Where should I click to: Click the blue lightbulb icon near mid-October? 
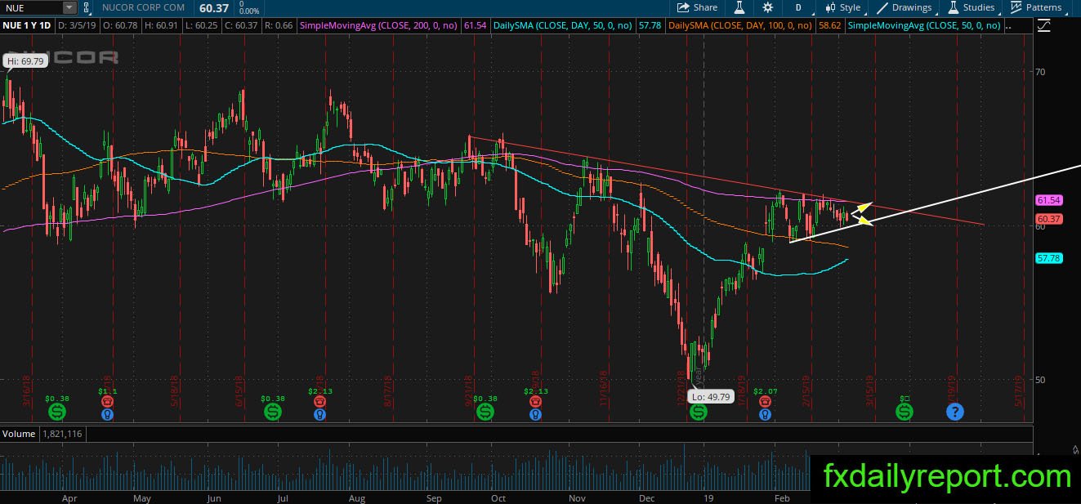pos(534,415)
